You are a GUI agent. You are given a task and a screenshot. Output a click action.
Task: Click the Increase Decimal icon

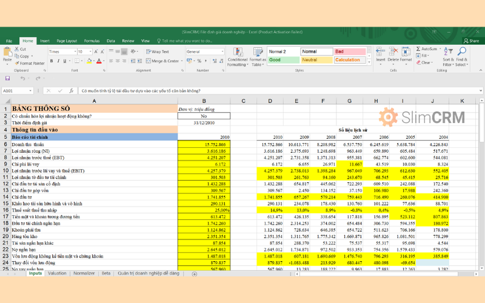pos(215,61)
